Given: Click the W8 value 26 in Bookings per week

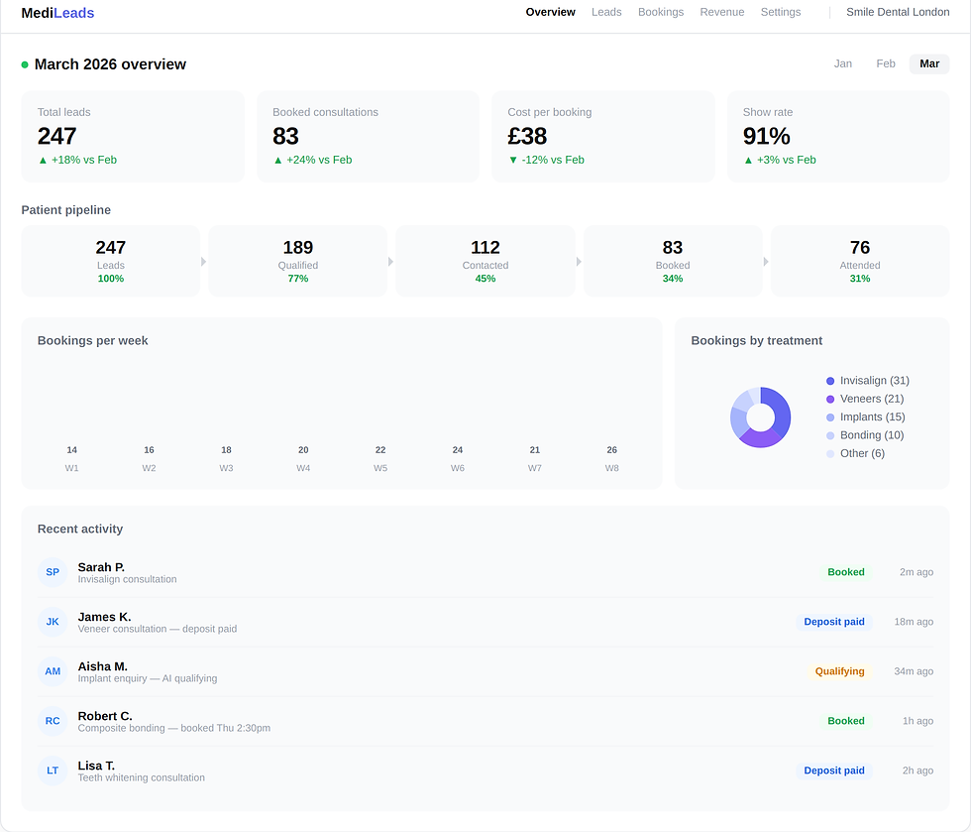Looking at the screenshot, I should [x=612, y=450].
